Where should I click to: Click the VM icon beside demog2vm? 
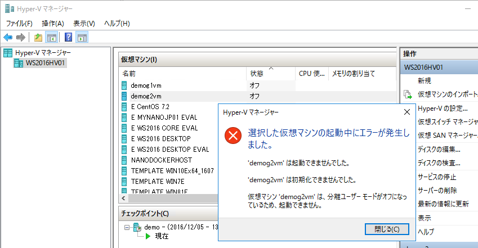(x=124, y=96)
